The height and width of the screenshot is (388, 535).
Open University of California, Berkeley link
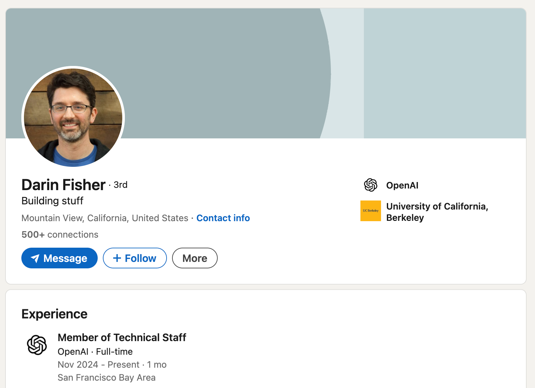tap(437, 212)
